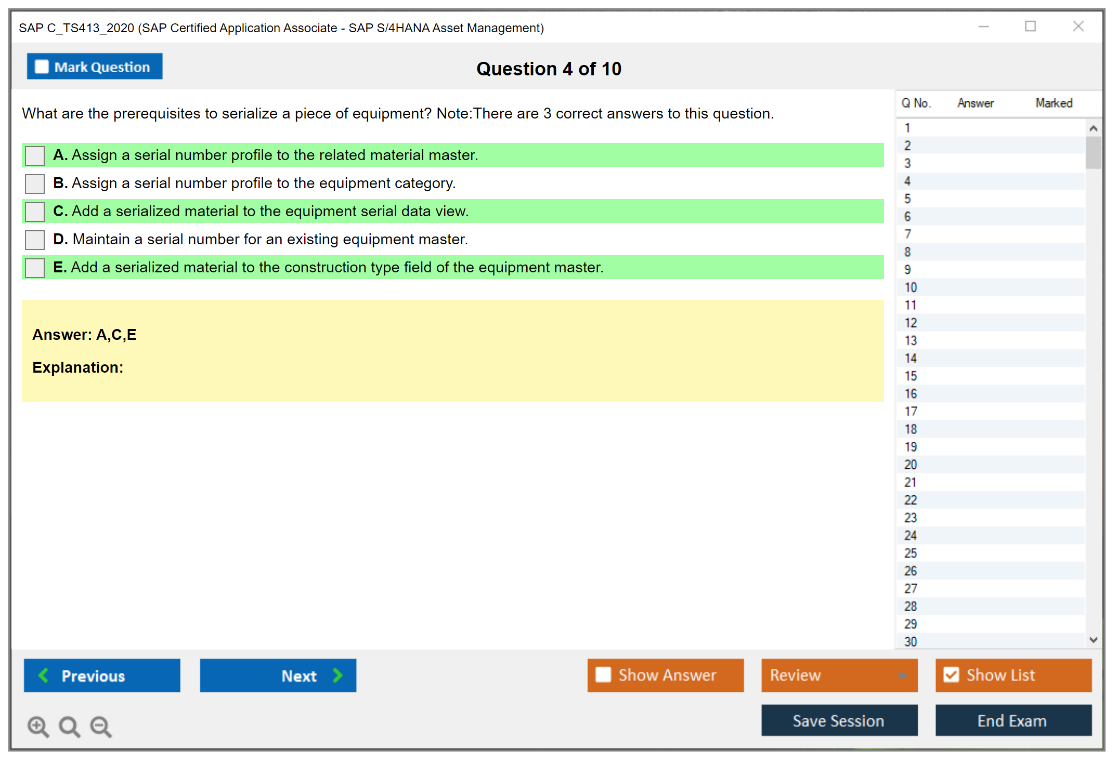Select checkbox for option E
This screenshot has width=1118, height=764.
click(x=35, y=268)
